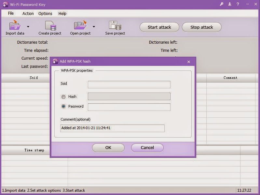
Task: Click the Time left label
Action: [x=169, y=50]
